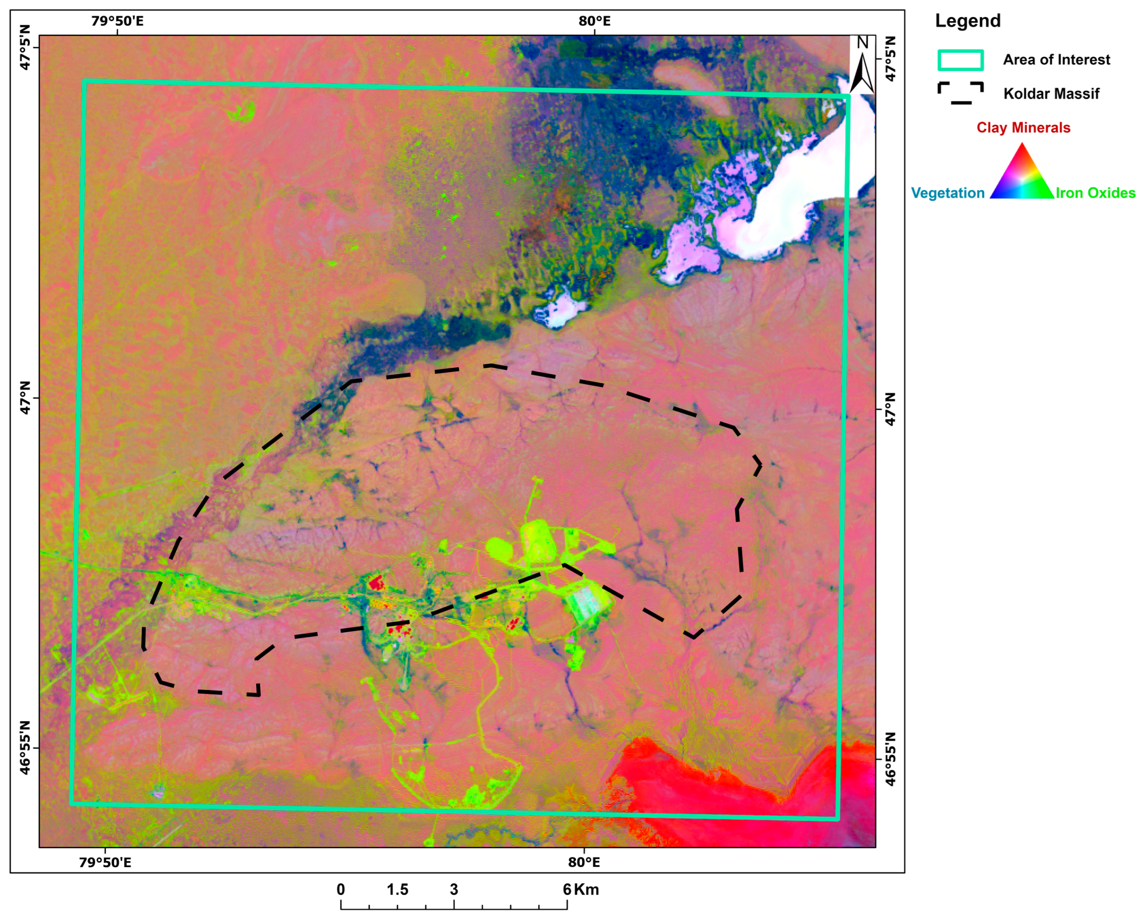Select the Vegetation legend label

(948, 193)
